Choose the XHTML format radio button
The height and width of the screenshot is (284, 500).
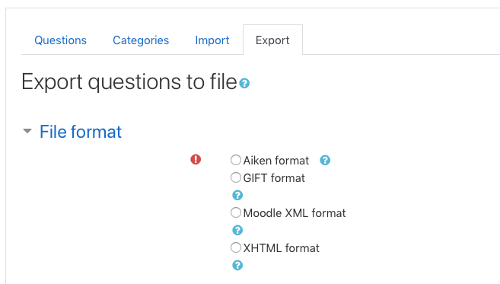pos(236,247)
